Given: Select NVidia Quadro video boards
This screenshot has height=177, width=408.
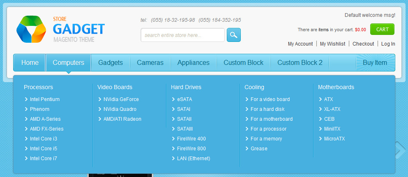Looking at the screenshot, I should (120, 109).
